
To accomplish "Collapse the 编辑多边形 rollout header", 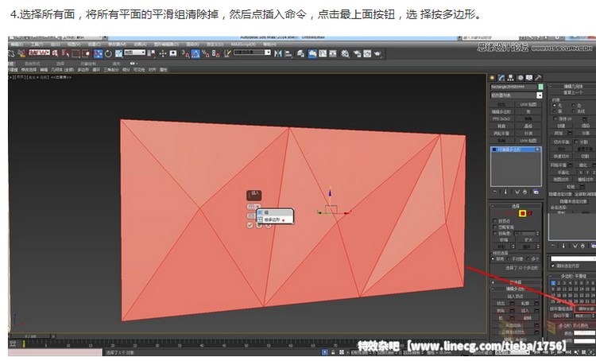I will click(x=516, y=289).
